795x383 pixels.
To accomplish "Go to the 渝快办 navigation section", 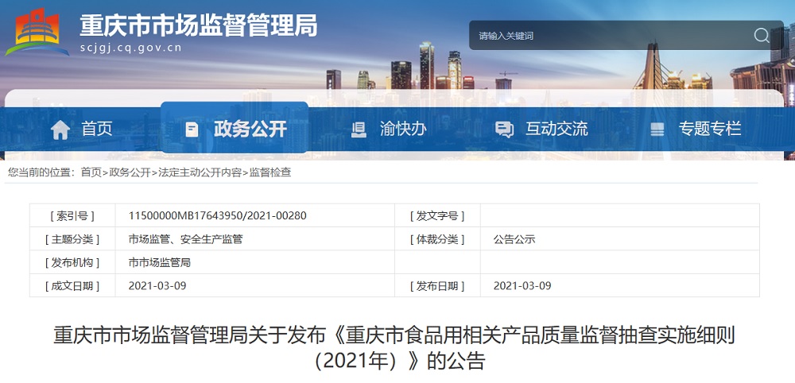I will tap(403, 129).
